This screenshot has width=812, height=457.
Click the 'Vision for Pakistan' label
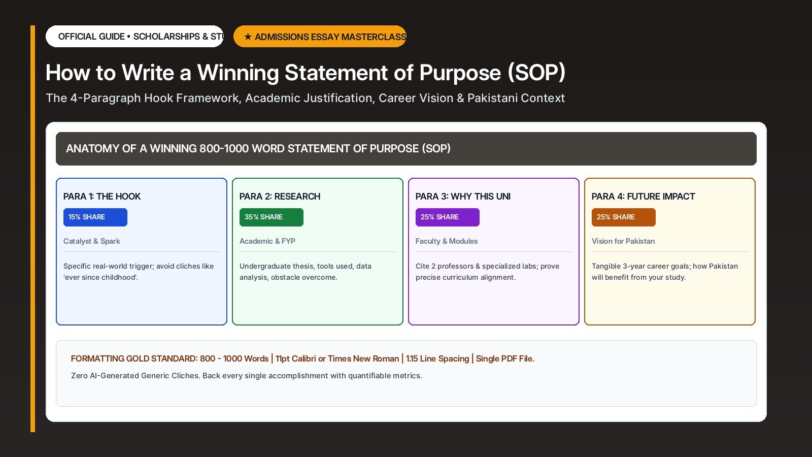pos(623,241)
